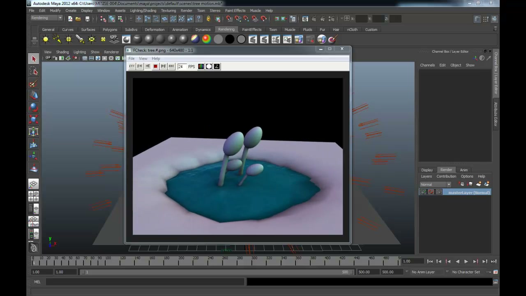Open viewport Shading menu

pyautogui.click(x=62, y=52)
